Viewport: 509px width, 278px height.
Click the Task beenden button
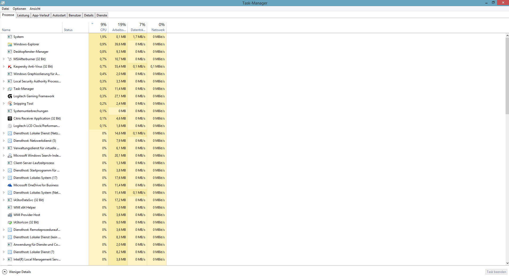(496, 272)
